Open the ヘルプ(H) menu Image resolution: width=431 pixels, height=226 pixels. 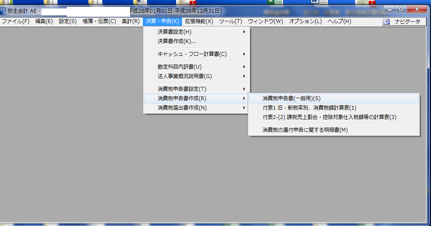tap(339, 21)
